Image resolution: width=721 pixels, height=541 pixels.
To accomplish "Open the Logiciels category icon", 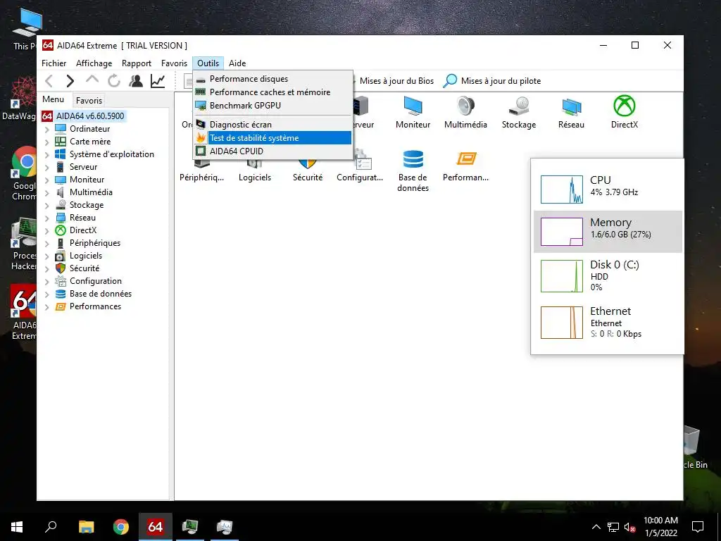I will pos(255,170).
